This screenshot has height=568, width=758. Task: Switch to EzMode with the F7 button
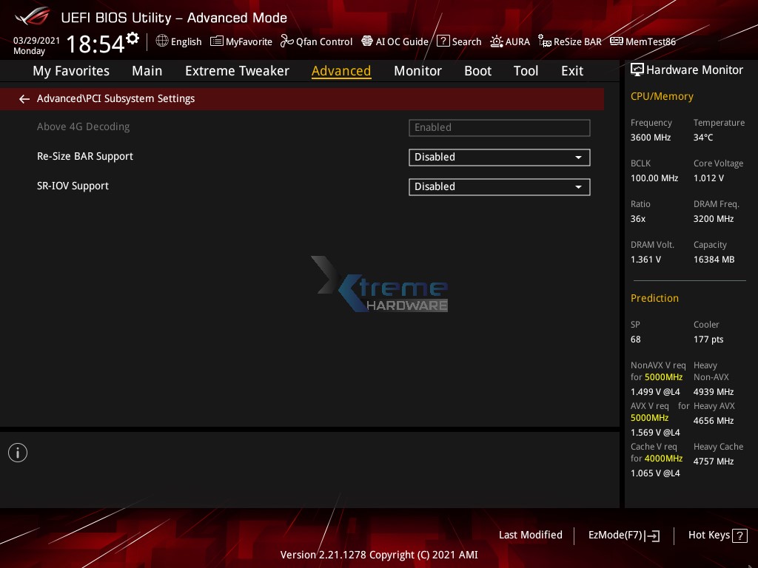point(623,535)
